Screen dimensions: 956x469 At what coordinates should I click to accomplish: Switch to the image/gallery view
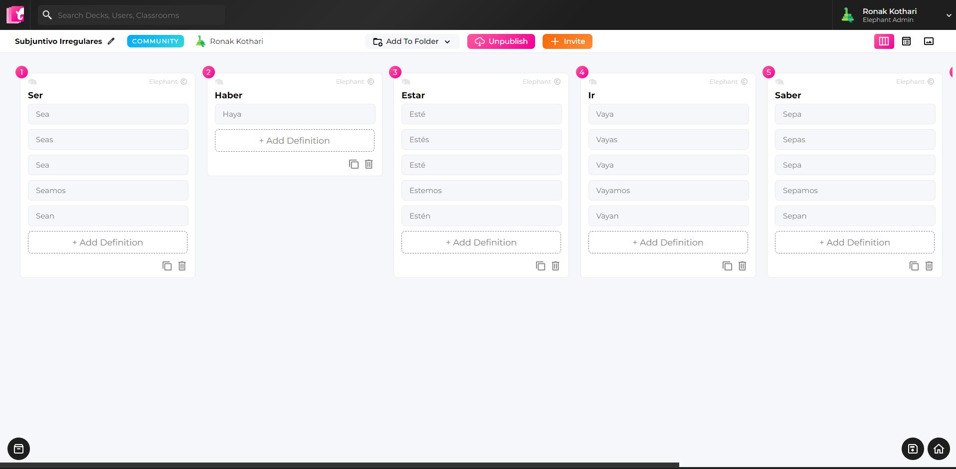click(929, 41)
